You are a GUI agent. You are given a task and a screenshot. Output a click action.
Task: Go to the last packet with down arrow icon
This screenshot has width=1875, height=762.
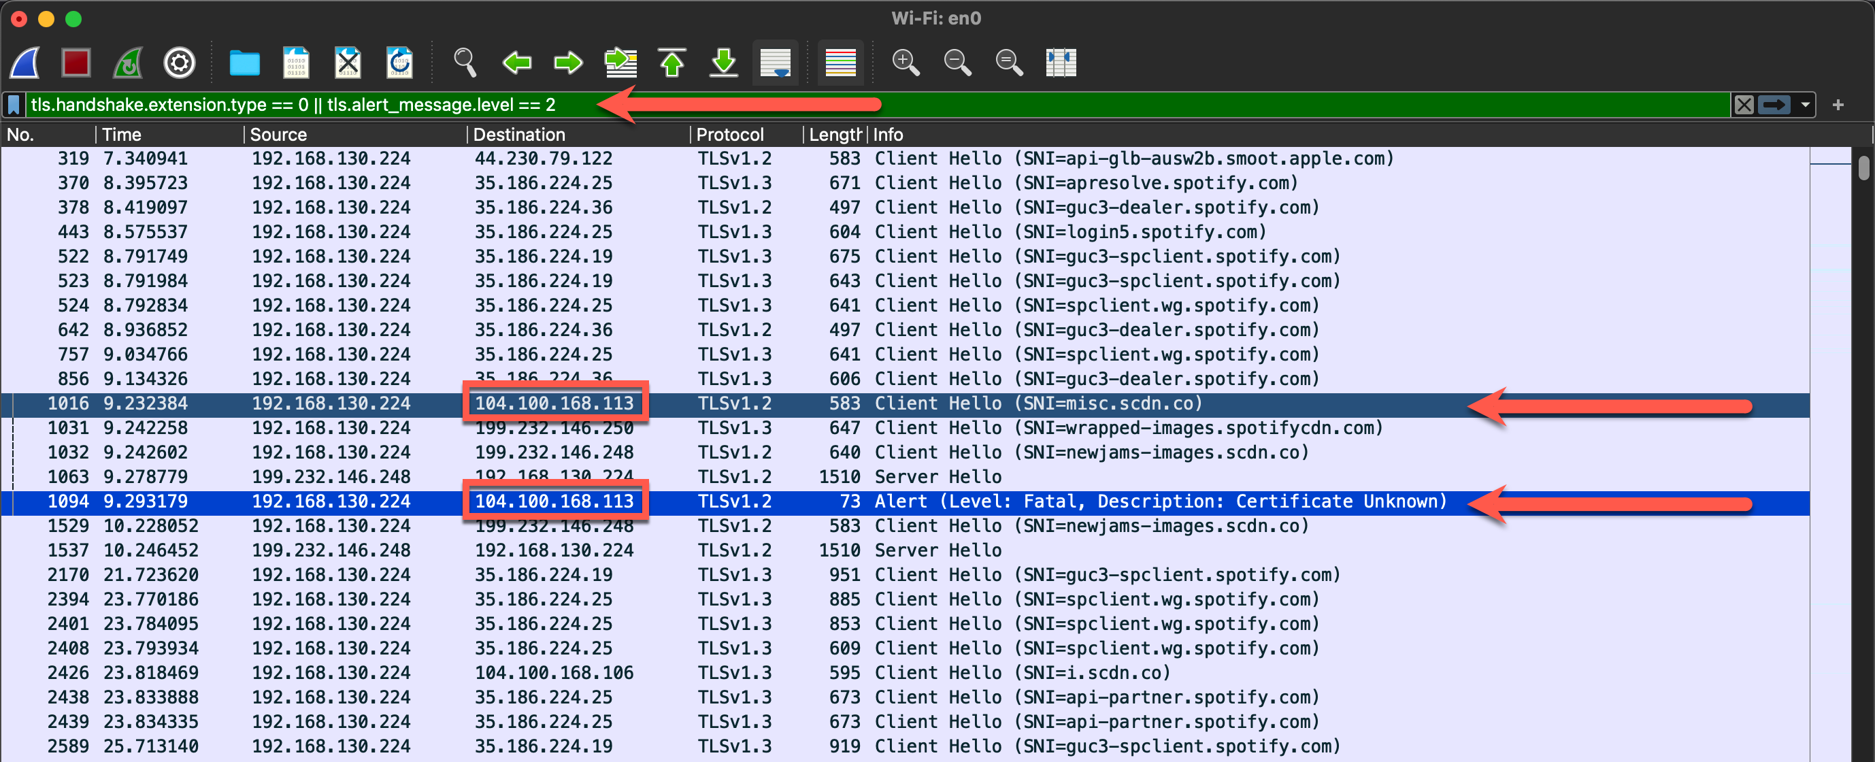(x=723, y=62)
